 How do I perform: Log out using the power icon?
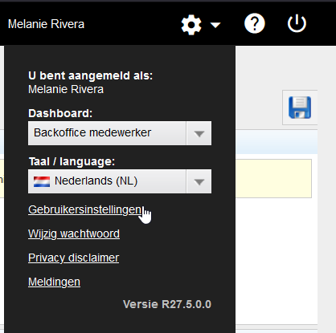coord(297,23)
